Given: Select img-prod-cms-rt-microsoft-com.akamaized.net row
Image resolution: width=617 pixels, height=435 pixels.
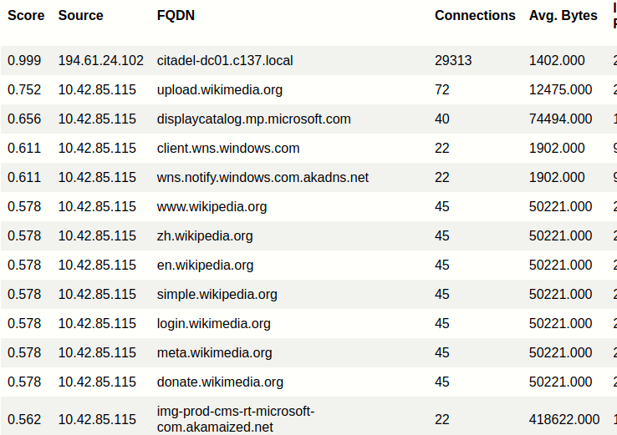Looking at the screenshot, I should pyautogui.click(x=308, y=416).
